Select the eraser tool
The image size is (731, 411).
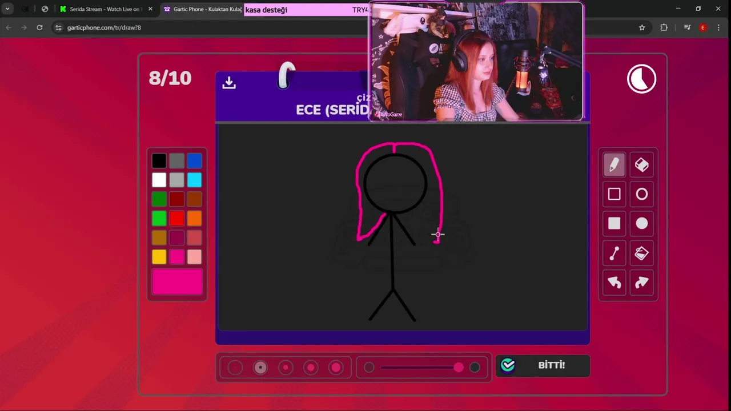click(x=642, y=165)
